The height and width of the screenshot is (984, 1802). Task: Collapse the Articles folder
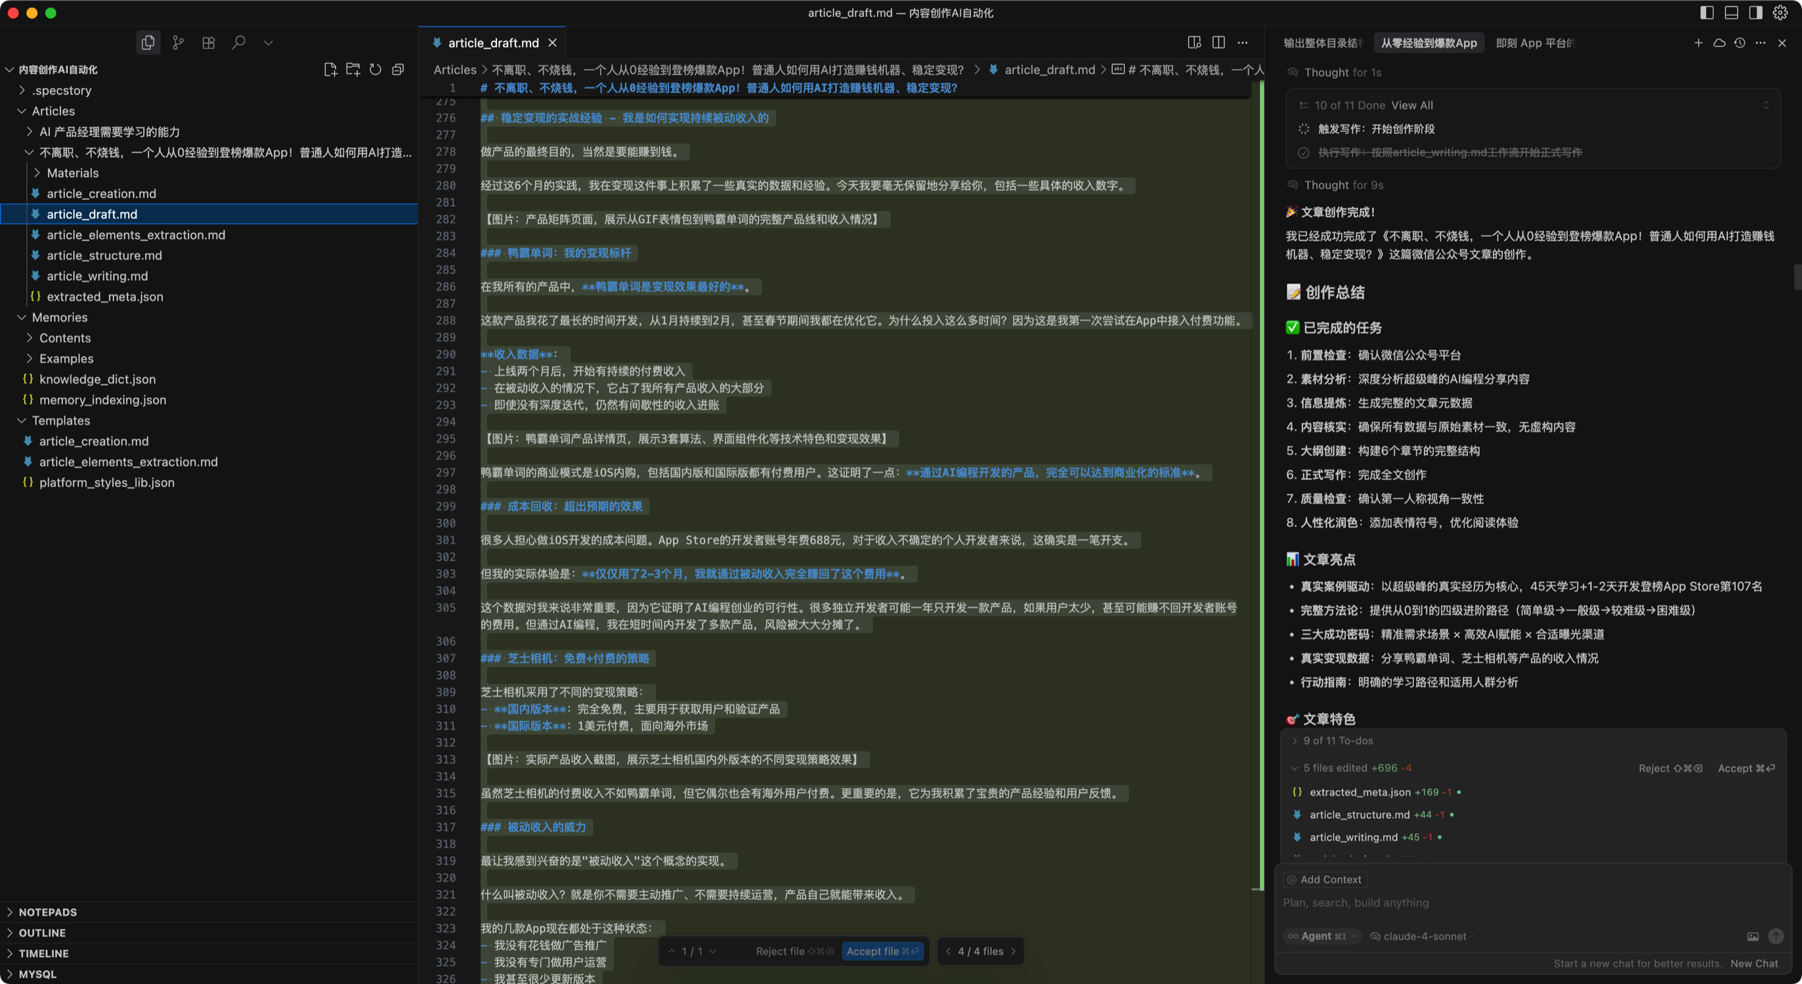pyautogui.click(x=53, y=110)
